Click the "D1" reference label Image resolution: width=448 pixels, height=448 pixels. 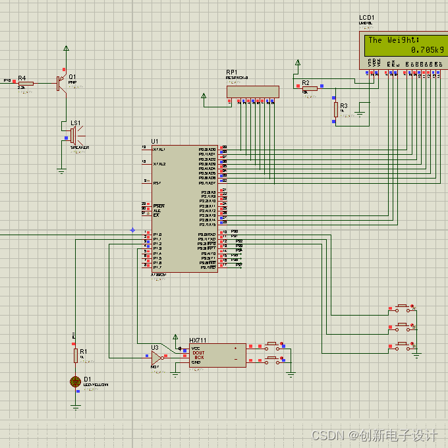click(88, 379)
